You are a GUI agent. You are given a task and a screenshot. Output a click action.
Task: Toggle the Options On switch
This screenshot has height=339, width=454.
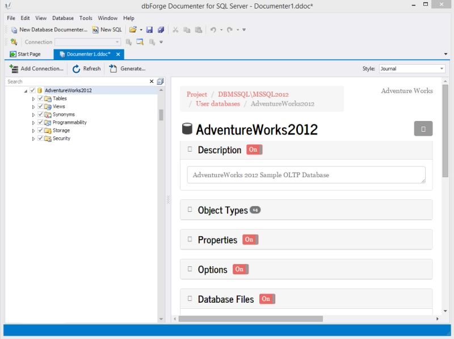click(x=241, y=270)
